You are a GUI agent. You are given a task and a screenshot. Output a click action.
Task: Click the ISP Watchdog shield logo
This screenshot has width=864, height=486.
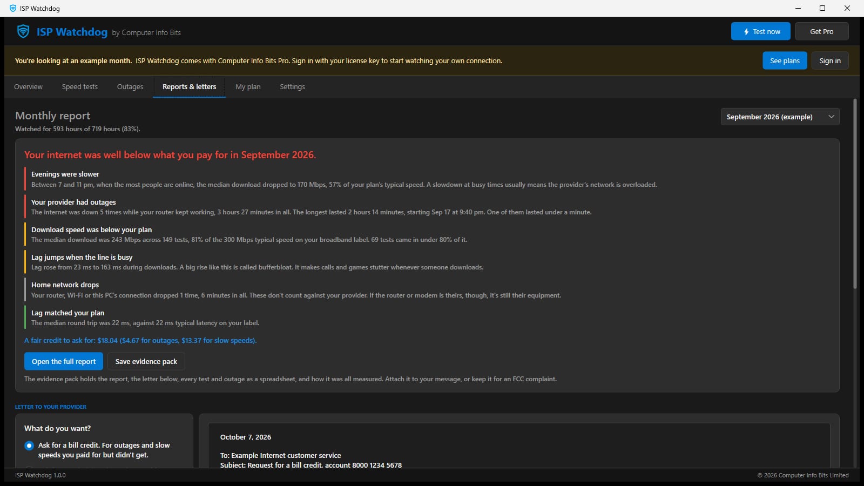coord(23,31)
